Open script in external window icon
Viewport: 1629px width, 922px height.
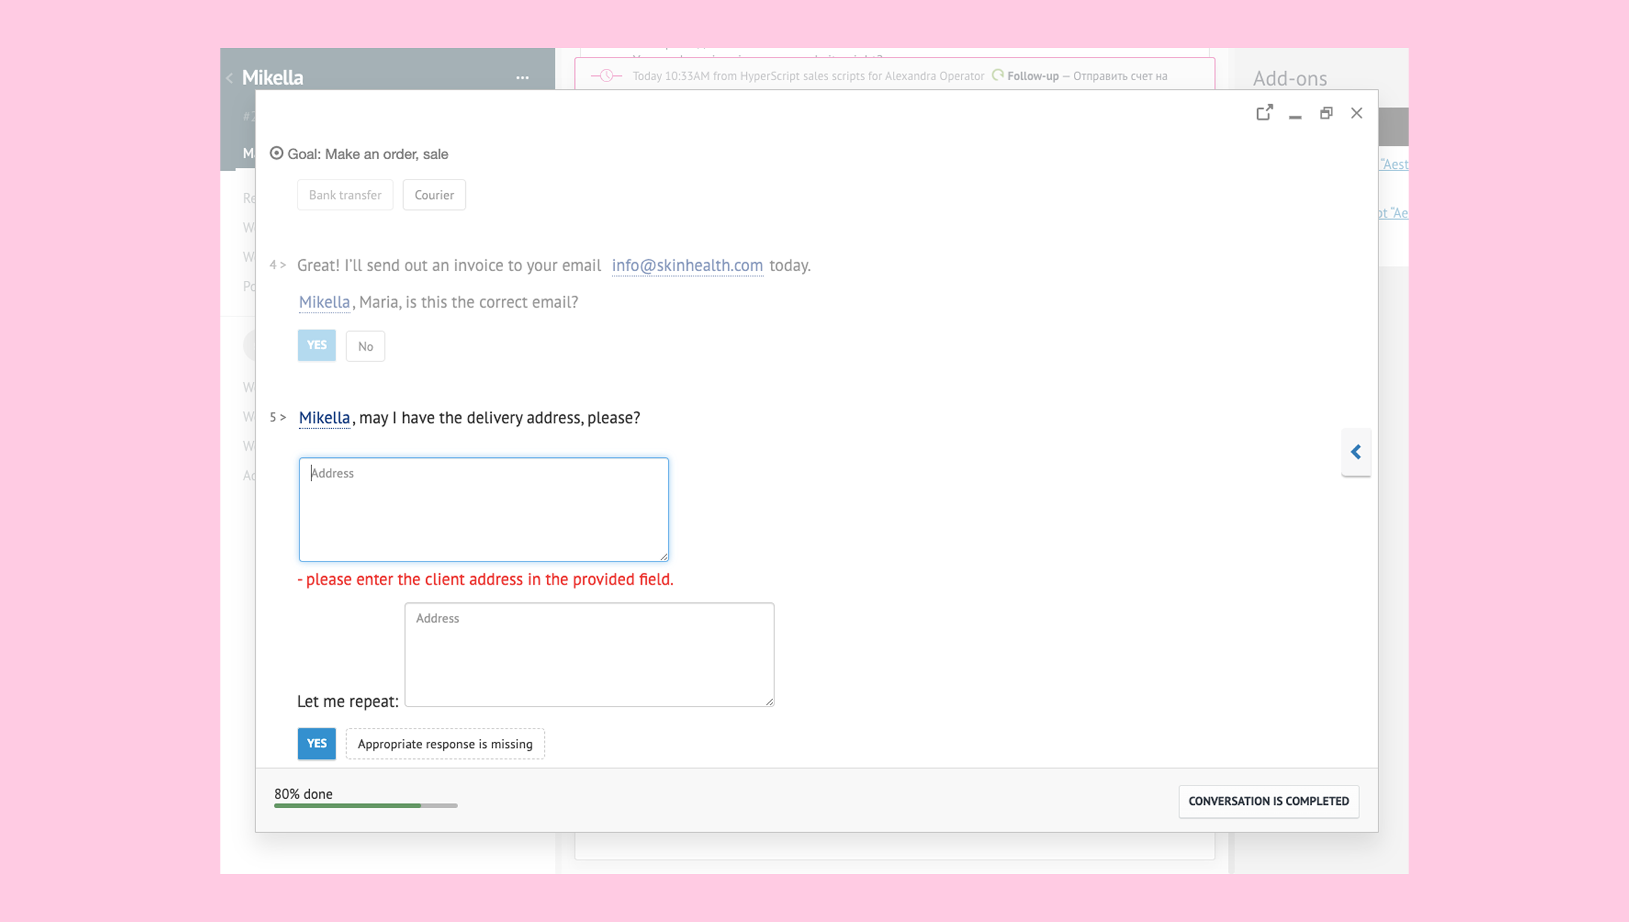pyautogui.click(x=1264, y=113)
